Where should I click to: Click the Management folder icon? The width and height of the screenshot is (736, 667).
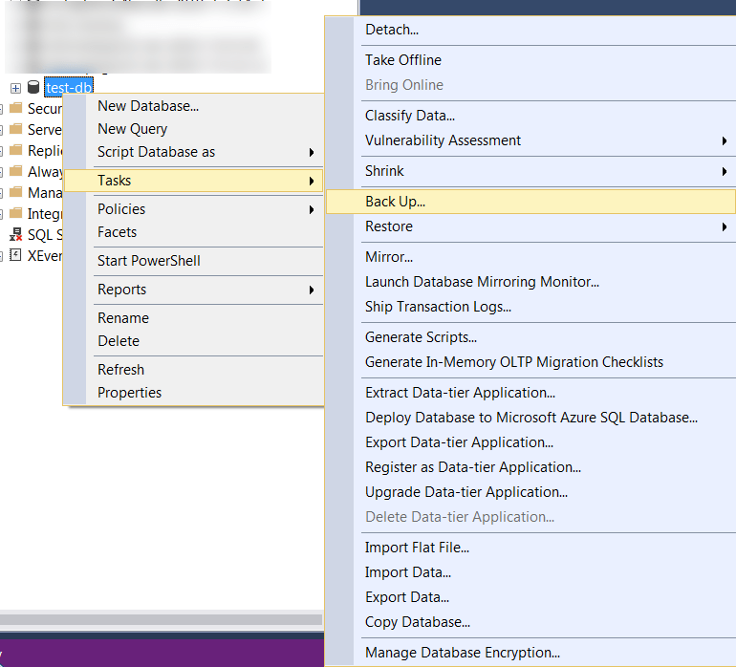click(15, 192)
